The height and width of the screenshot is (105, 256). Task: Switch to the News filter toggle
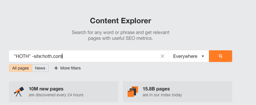pos(40,68)
